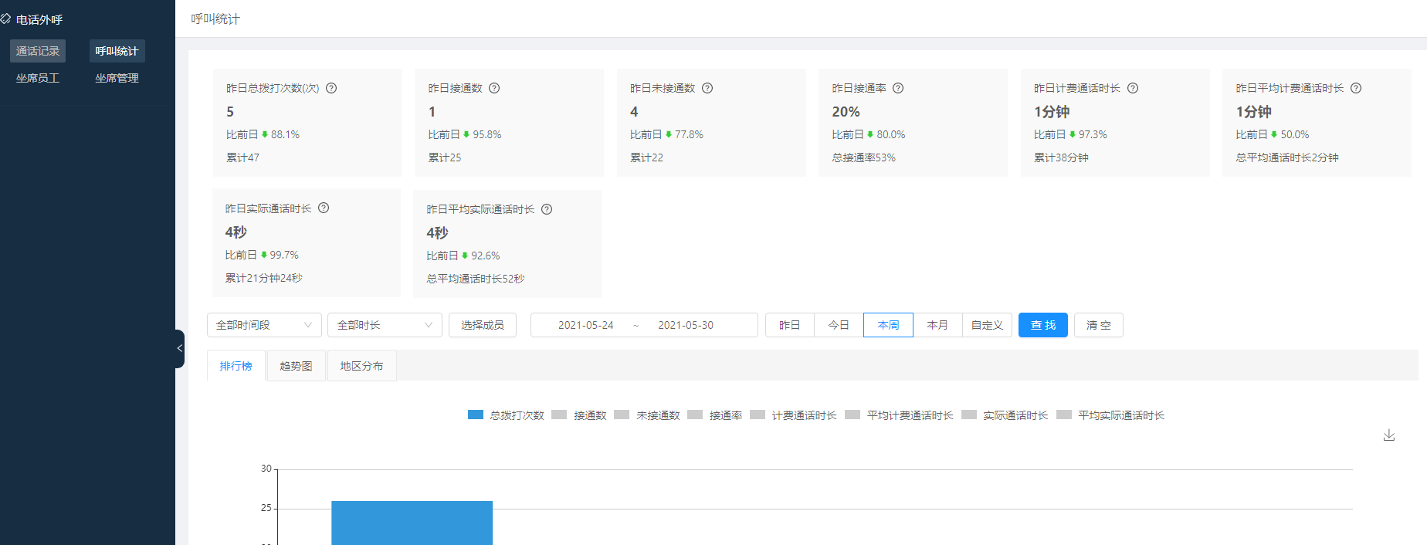The width and height of the screenshot is (1427, 545).
Task: Open help icon for 昨日实际通话时长
Action: point(324,208)
